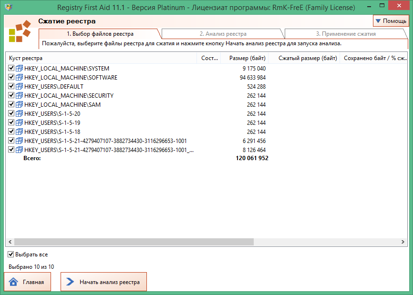The width and height of the screenshot is (413, 295).
Task: Toggle the HKEY_LOCAL_MACHINE\SECURITY checkbox
Action: click(x=11, y=95)
